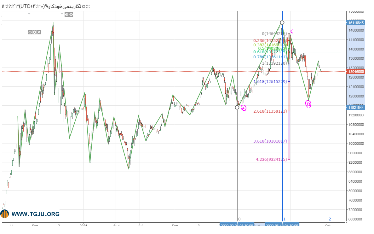The image size is (374, 234).
Task: Open fullscreen mode with the expand arrows icon
Action: (x=88, y=6)
